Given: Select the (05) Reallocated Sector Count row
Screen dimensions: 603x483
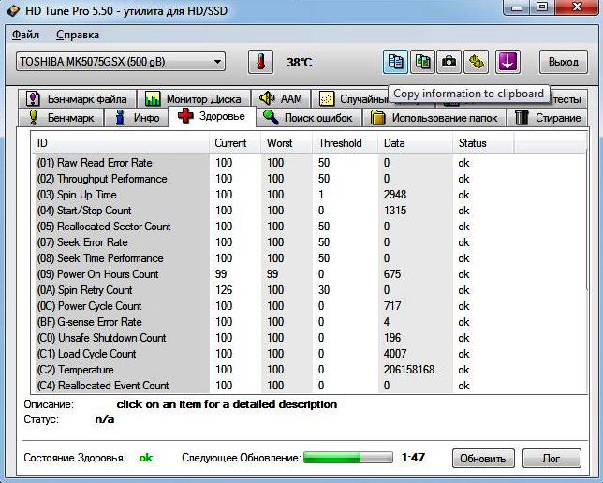Looking at the screenshot, I should (x=310, y=227).
